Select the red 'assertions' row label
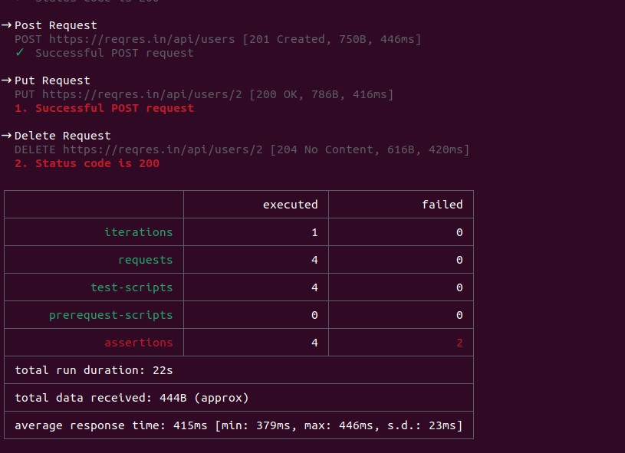Image resolution: width=625 pixels, height=453 pixels. click(x=138, y=342)
